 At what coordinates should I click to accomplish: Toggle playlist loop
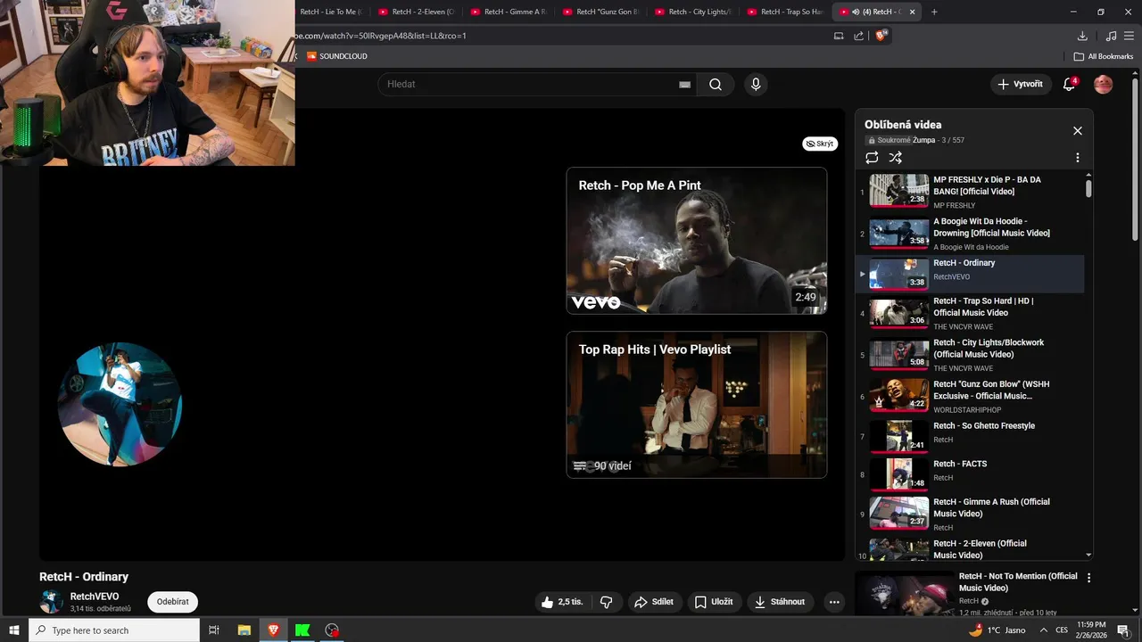872,158
